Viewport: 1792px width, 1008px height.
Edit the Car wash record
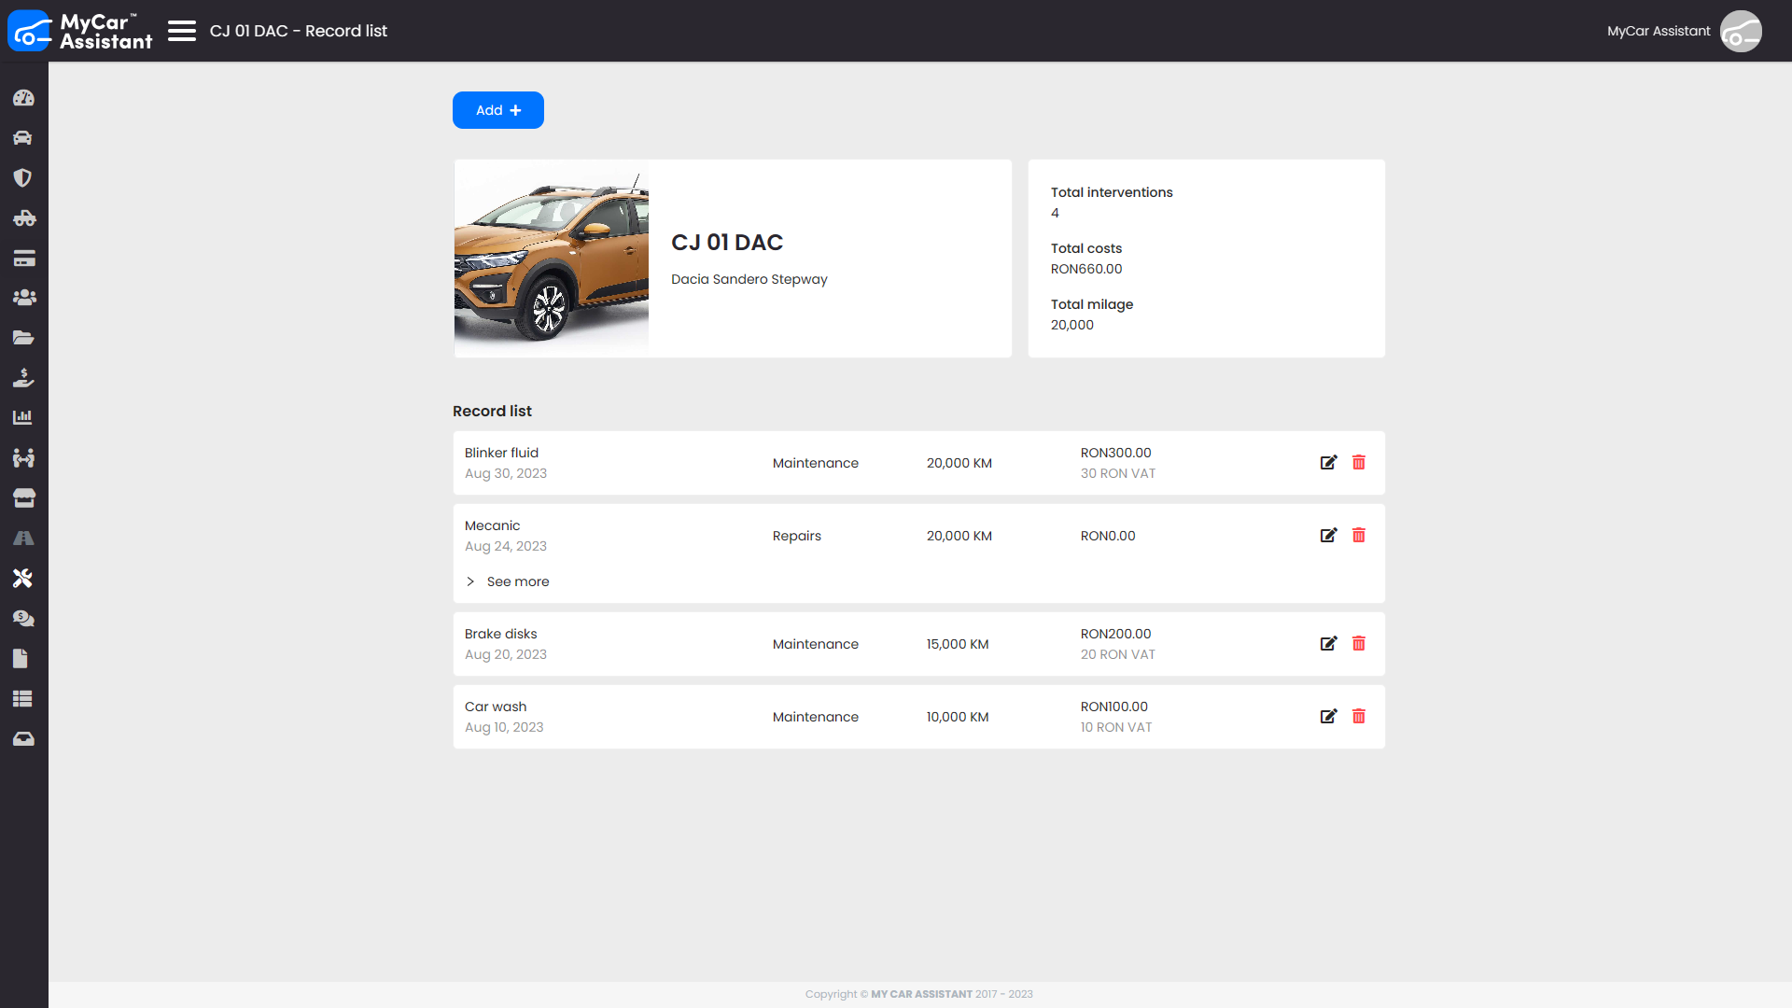pyautogui.click(x=1329, y=717)
